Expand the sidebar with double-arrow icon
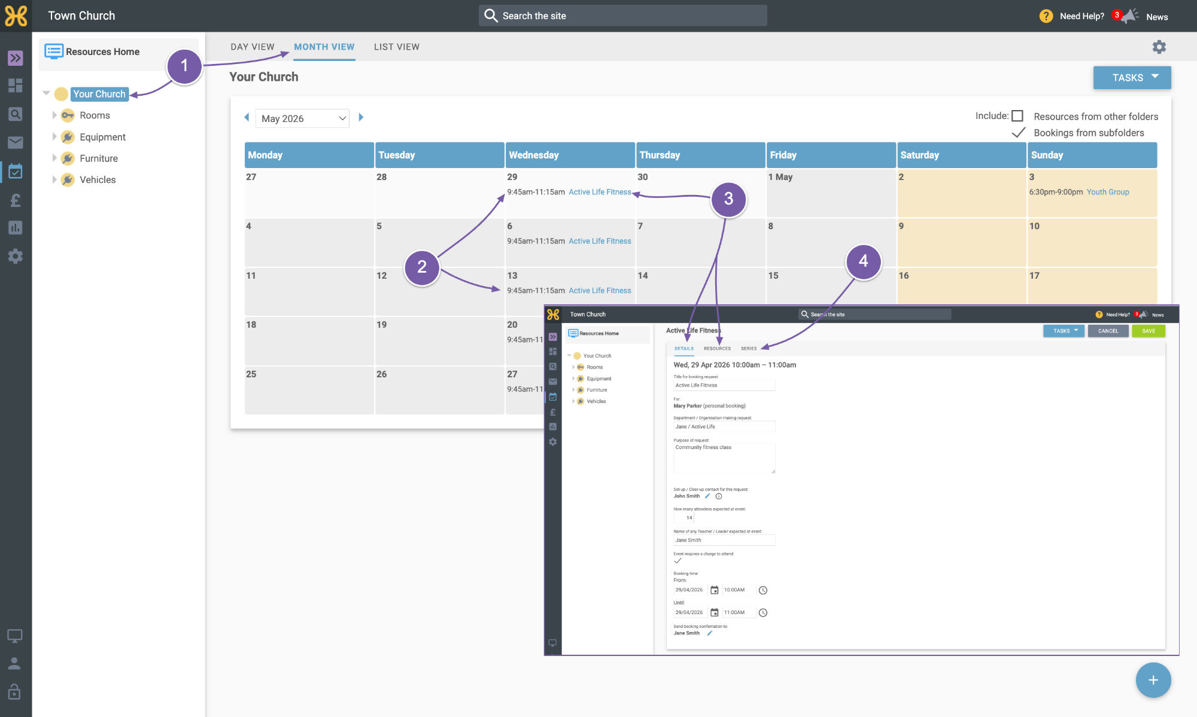 [x=16, y=58]
